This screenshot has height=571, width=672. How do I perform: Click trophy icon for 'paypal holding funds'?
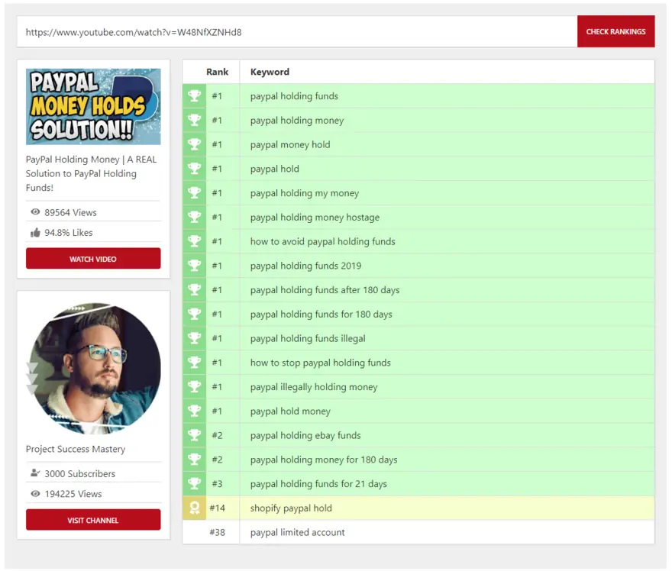[x=194, y=96]
